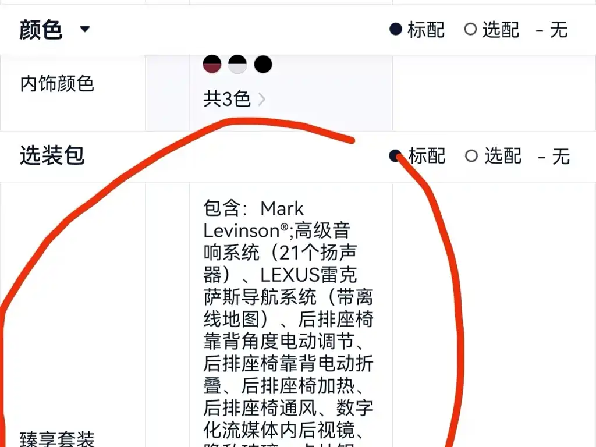
Task: Click the 标配 label text in 颜色 header
Action: pos(426,30)
